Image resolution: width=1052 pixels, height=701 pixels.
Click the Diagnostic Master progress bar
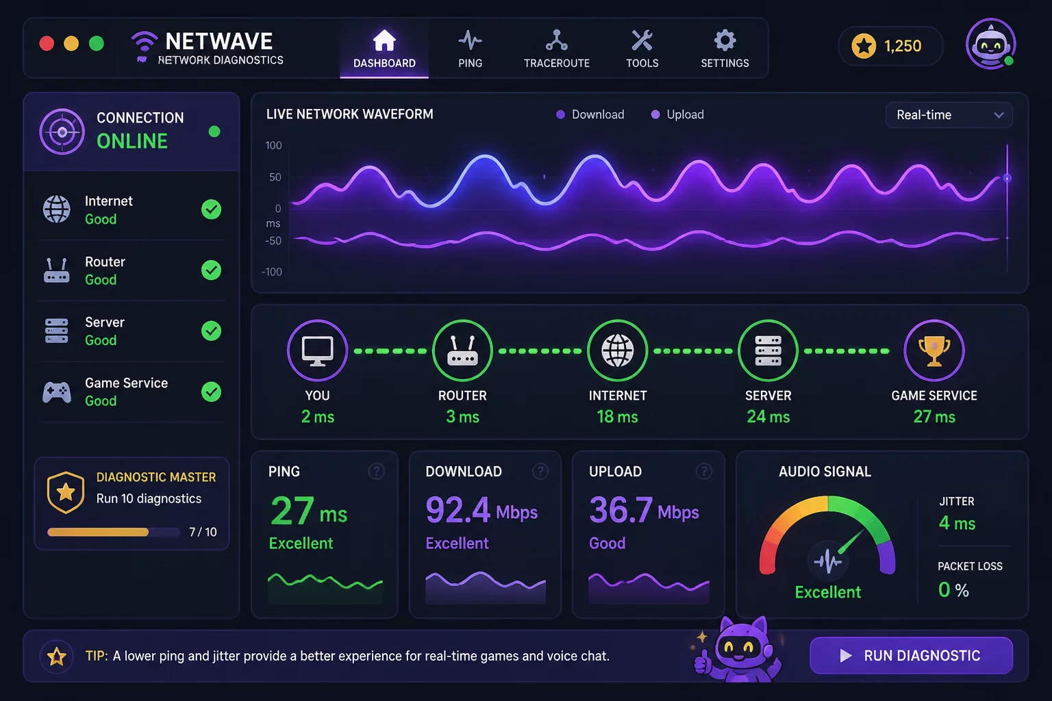(114, 532)
